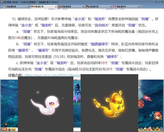The width and height of the screenshot is (164, 132).
Task: Add a new tab with plus button
Action: [142, 7]
